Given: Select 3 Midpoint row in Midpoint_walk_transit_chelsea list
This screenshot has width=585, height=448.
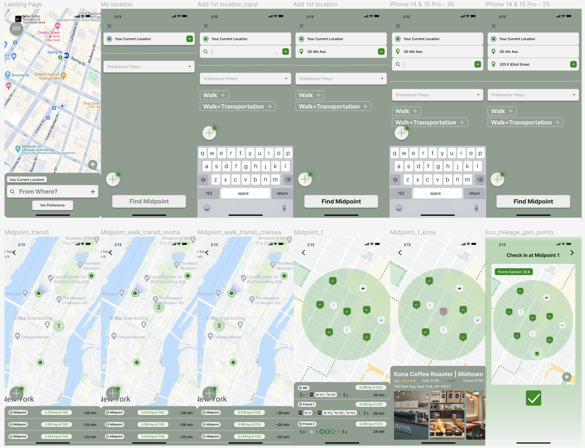Looking at the screenshot, I should click(x=245, y=437).
